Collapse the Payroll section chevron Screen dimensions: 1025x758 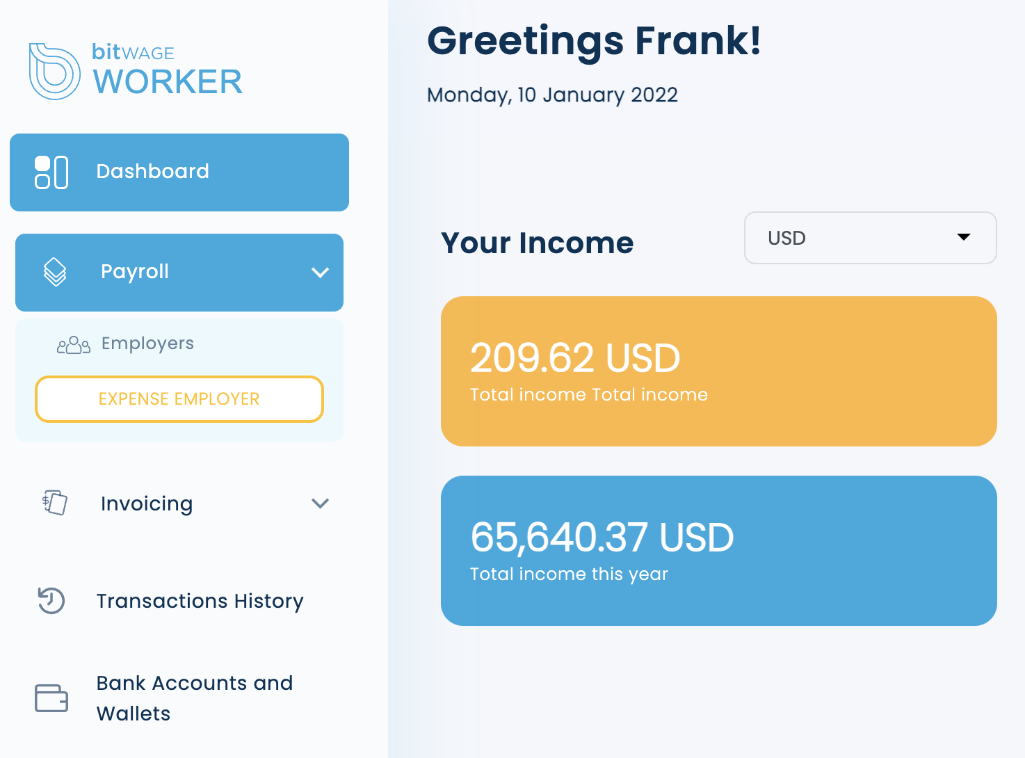pos(320,273)
